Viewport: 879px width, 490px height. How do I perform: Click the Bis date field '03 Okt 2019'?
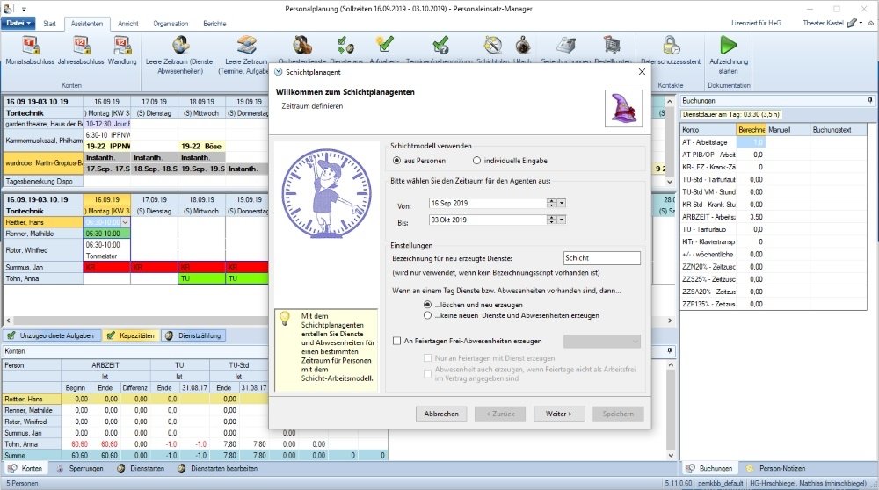488,220
